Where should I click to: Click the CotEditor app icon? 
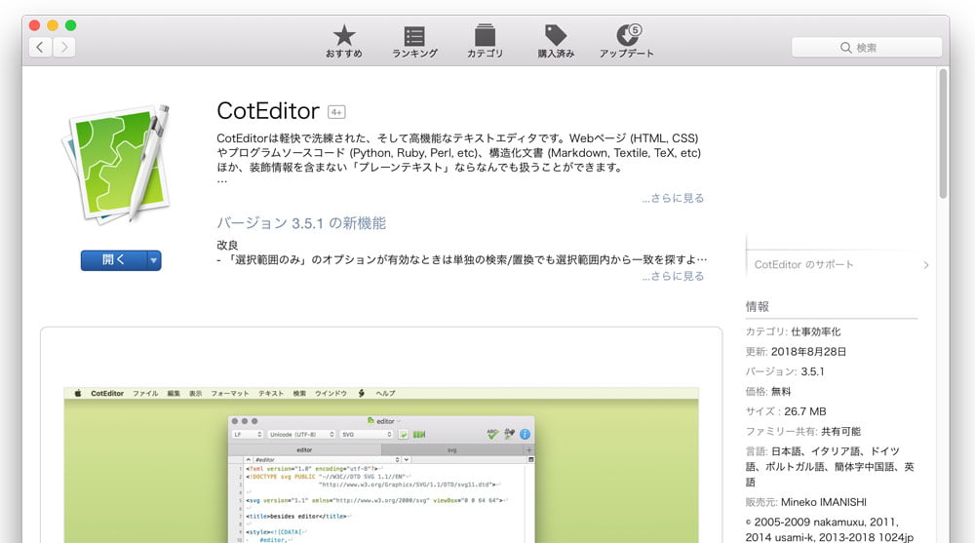[117, 164]
